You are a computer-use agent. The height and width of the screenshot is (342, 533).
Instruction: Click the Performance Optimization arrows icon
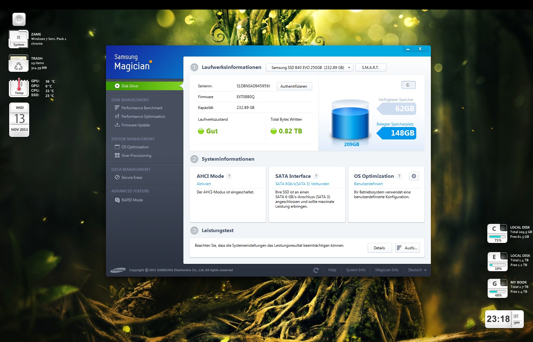pos(117,117)
